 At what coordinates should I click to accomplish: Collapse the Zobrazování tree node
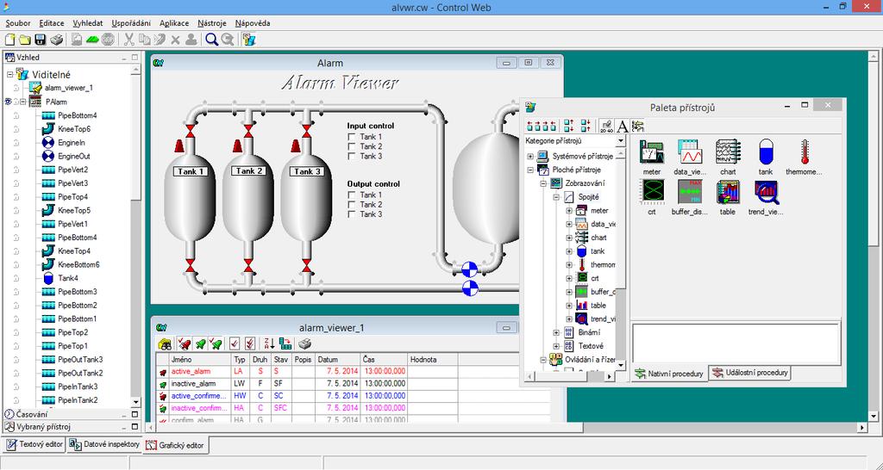click(543, 183)
